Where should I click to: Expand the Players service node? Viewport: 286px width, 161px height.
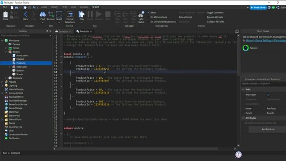click(x=2, y=82)
